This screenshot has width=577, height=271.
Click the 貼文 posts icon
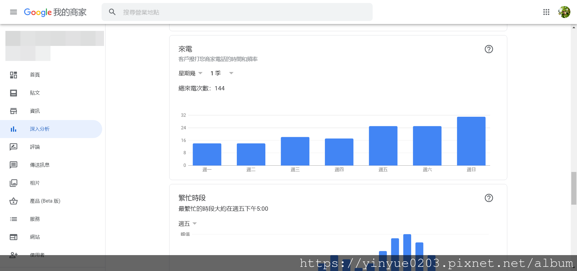[14, 93]
